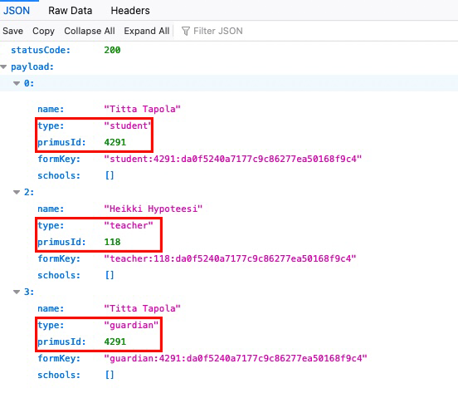Screen dimensions: 458x398
Task: Select the teacher formKey value
Action: coord(230,258)
